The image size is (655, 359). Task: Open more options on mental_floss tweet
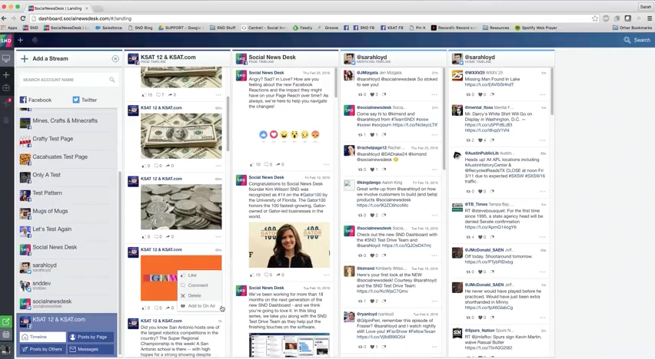tap(542, 140)
